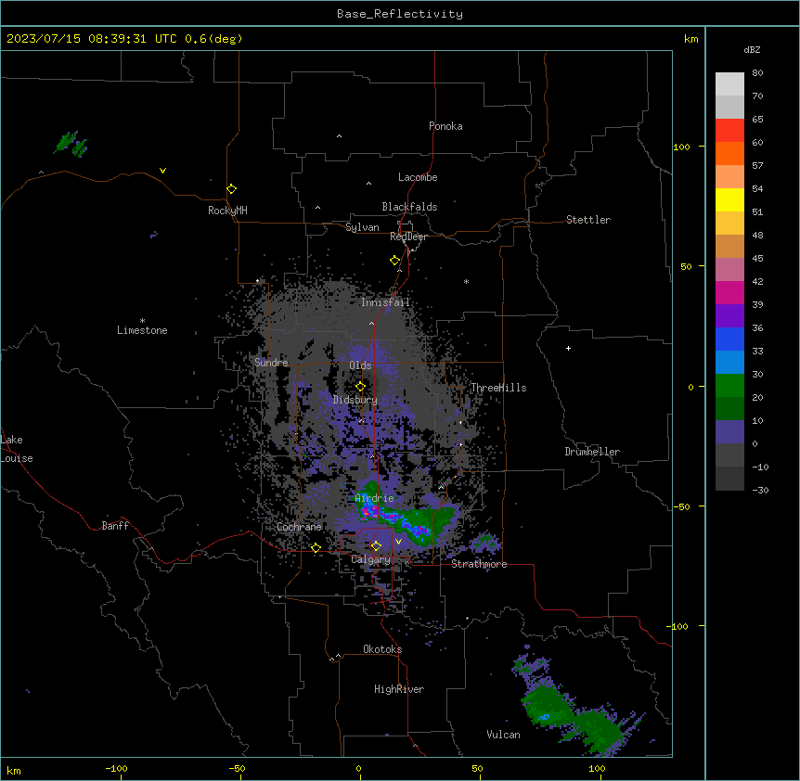Click the -100 tick on the horizontal axis
Image resolution: width=800 pixels, height=781 pixels.
click(x=116, y=768)
